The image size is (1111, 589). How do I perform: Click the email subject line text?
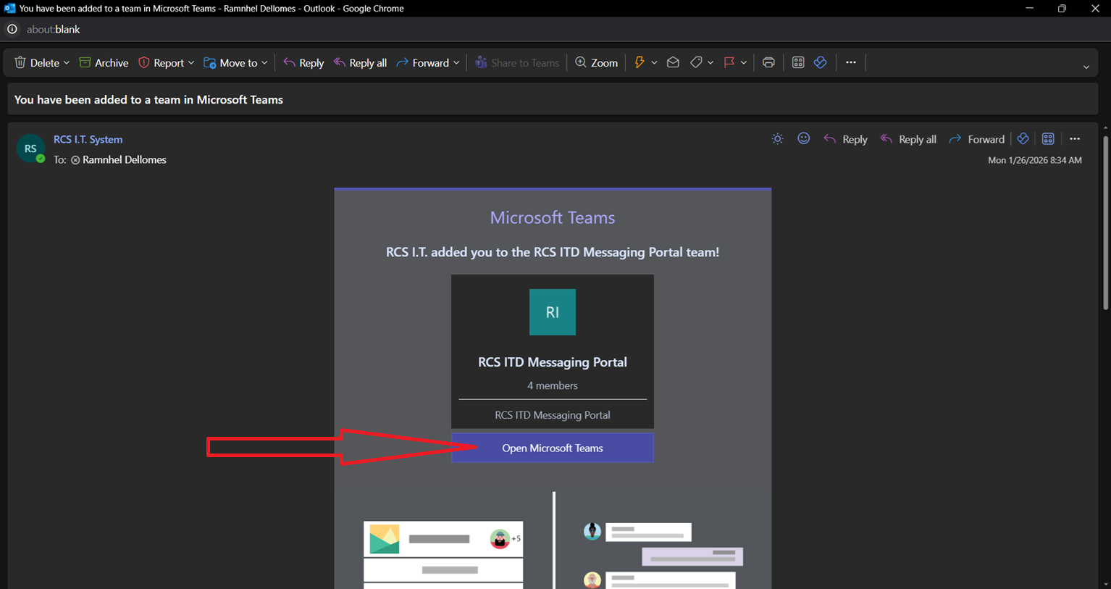click(148, 100)
